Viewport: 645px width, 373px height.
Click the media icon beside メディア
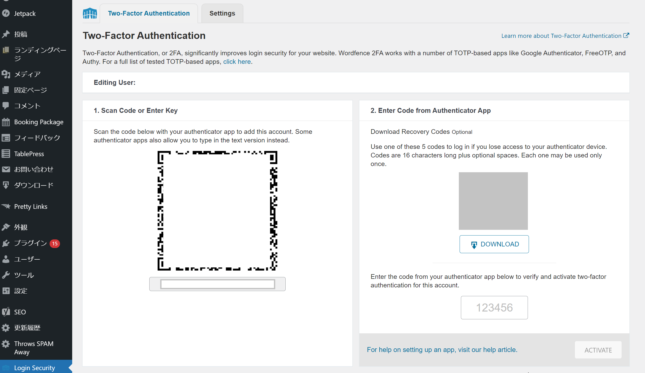coord(6,74)
